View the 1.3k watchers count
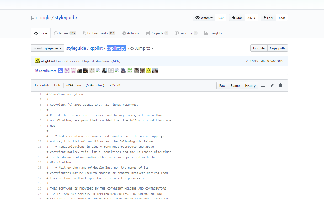 [x=221, y=18]
